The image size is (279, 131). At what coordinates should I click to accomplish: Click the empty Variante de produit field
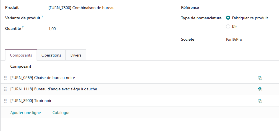click(x=109, y=18)
